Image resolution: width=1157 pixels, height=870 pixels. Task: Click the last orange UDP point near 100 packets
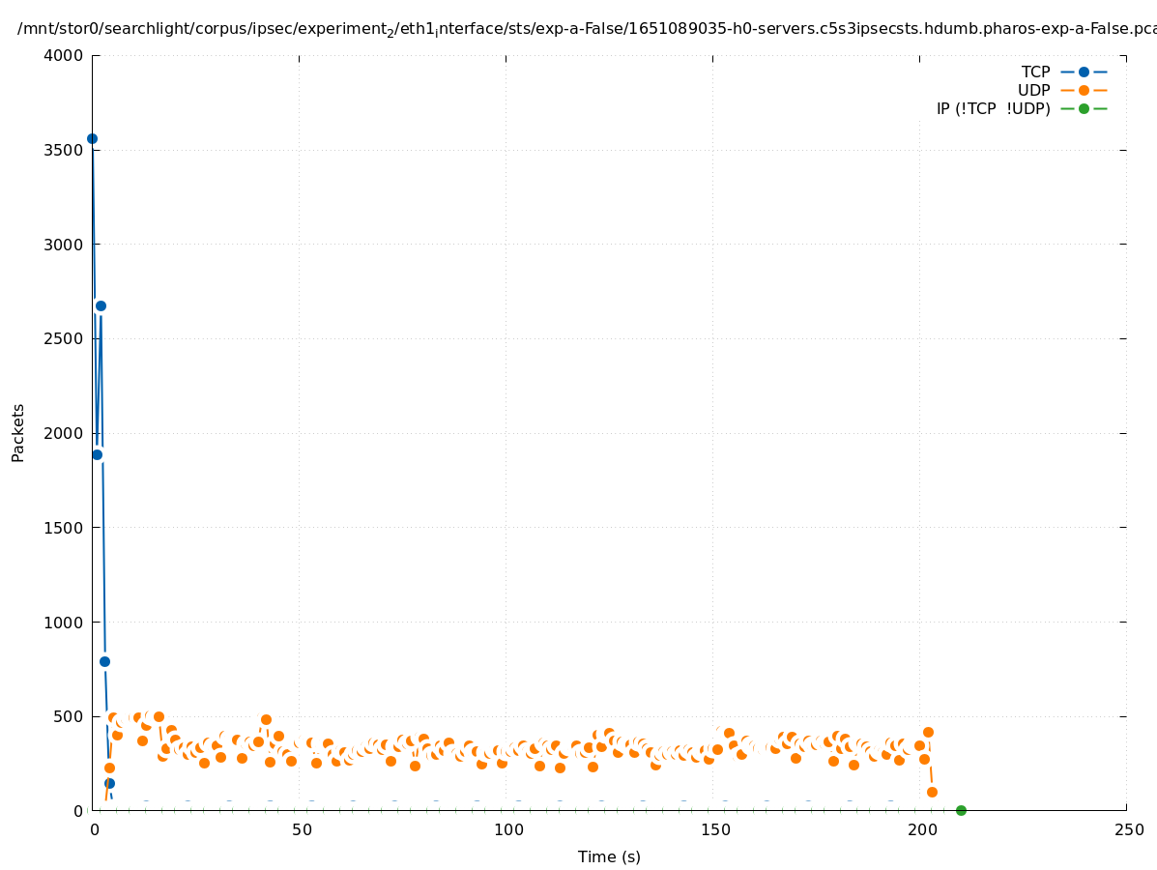pos(932,792)
